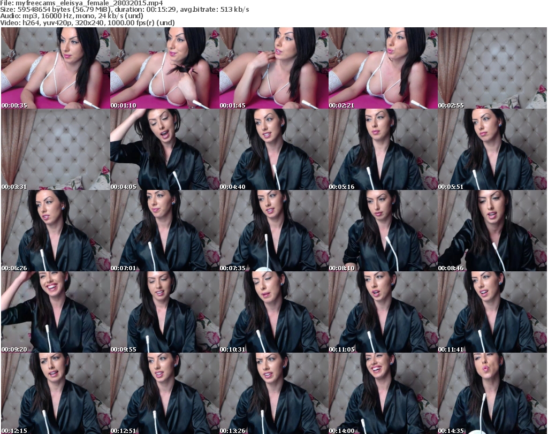Screen dimensions: 548x434
Task: Select the thumbnail stamped 00:07:35
Action: [x=273, y=231]
